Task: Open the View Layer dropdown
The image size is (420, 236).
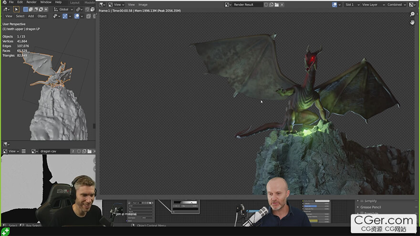Action: pyautogui.click(x=373, y=5)
